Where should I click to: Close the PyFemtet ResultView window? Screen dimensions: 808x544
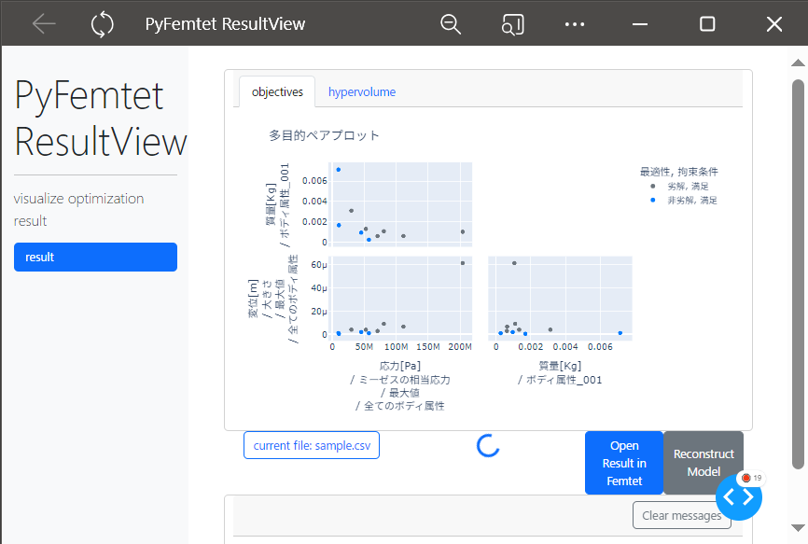tap(774, 24)
